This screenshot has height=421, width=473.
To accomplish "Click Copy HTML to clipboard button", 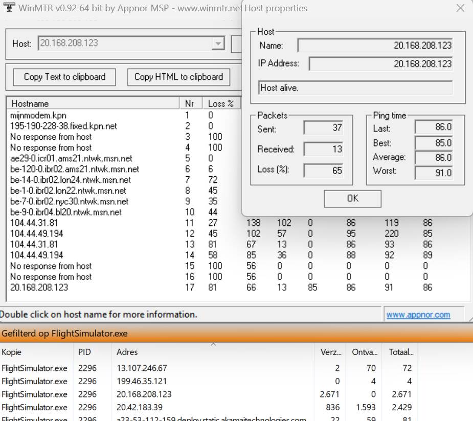I will click(x=178, y=77).
